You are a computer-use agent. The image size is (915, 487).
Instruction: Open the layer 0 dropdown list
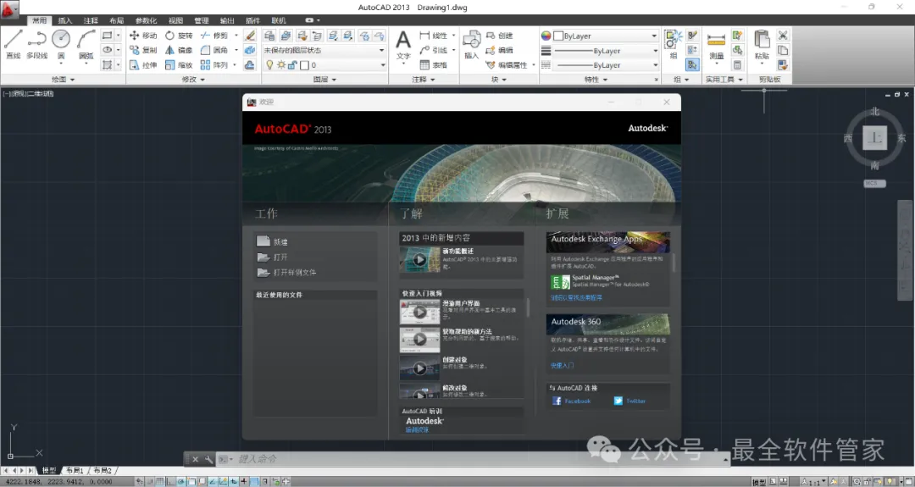(x=324, y=64)
